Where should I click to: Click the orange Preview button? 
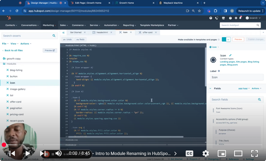coord(238,39)
